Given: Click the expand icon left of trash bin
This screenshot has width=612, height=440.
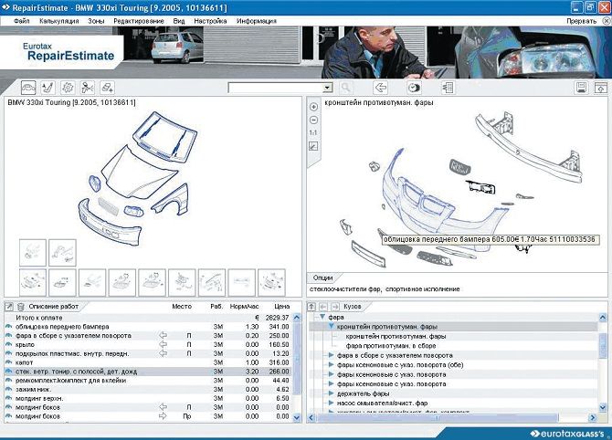Looking at the screenshot, I should click(x=9, y=307).
